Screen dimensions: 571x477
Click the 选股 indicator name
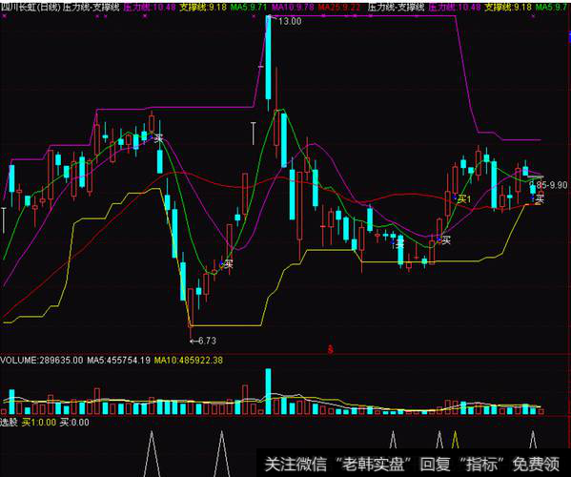click(9, 423)
